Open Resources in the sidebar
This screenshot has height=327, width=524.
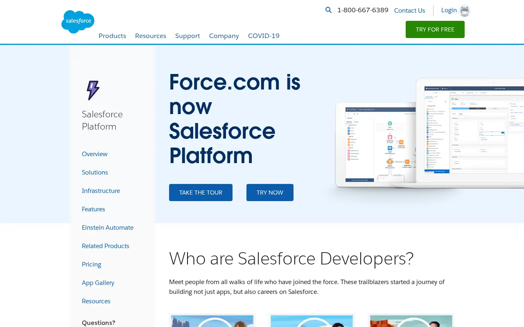pyautogui.click(x=96, y=301)
